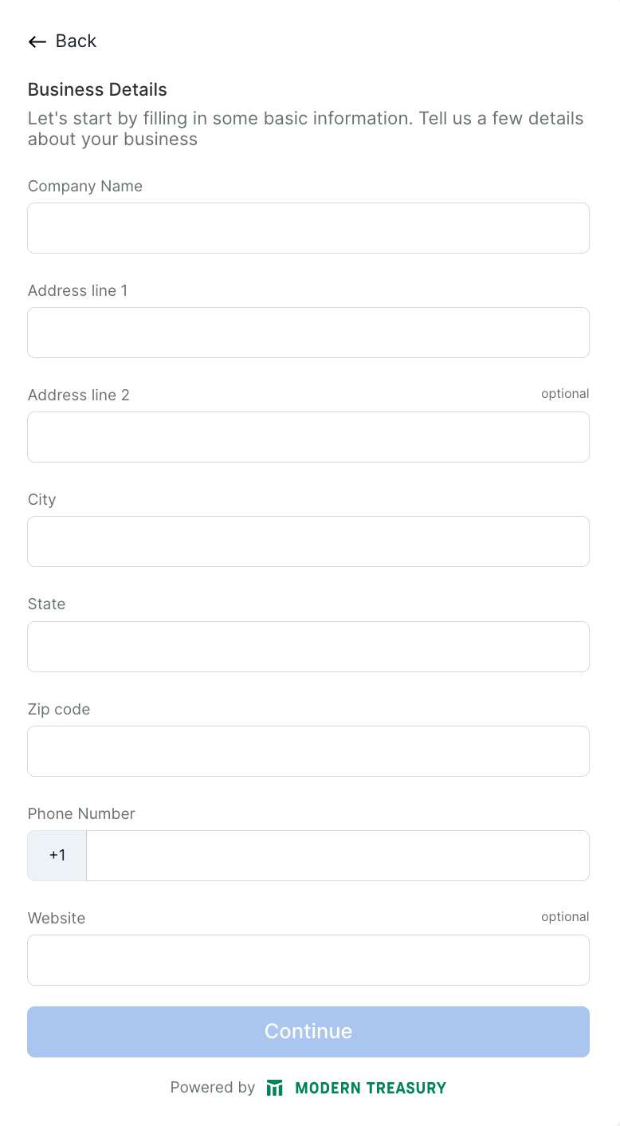Screen dimensions: 620x1126
Task: Click the Website input field
Action: [x=308, y=959]
